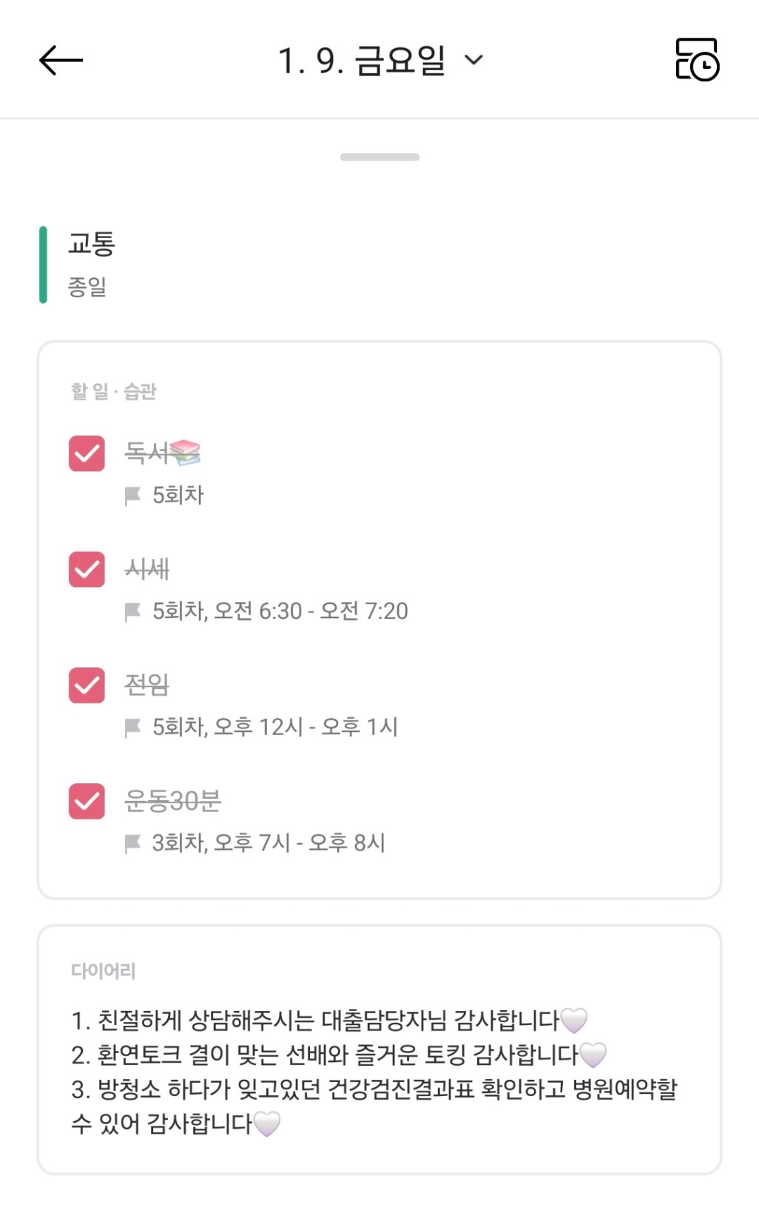
Task: Tap the flag icon under 운동30분
Action: point(133,843)
